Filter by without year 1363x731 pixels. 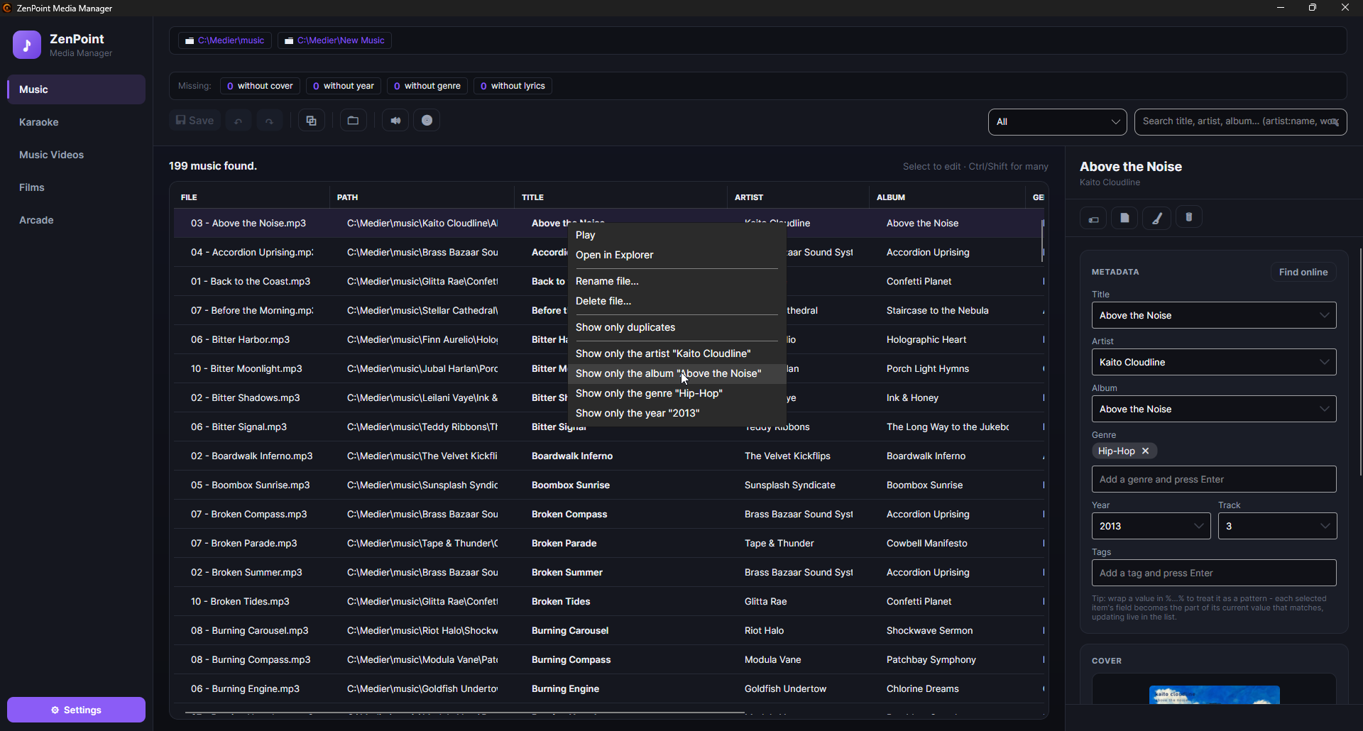coord(344,86)
